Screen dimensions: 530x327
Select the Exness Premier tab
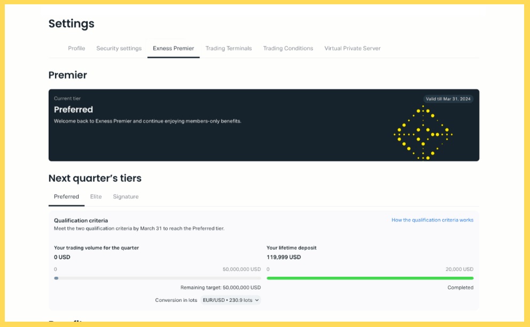pyautogui.click(x=173, y=49)
